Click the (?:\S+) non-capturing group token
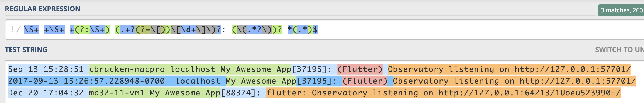The image size is (644, 103). [x=92, y=30]
